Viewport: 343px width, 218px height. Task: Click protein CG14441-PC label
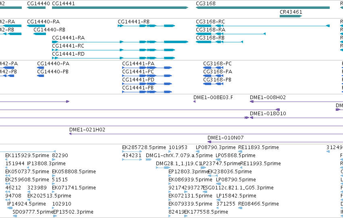tap(138, 72)
